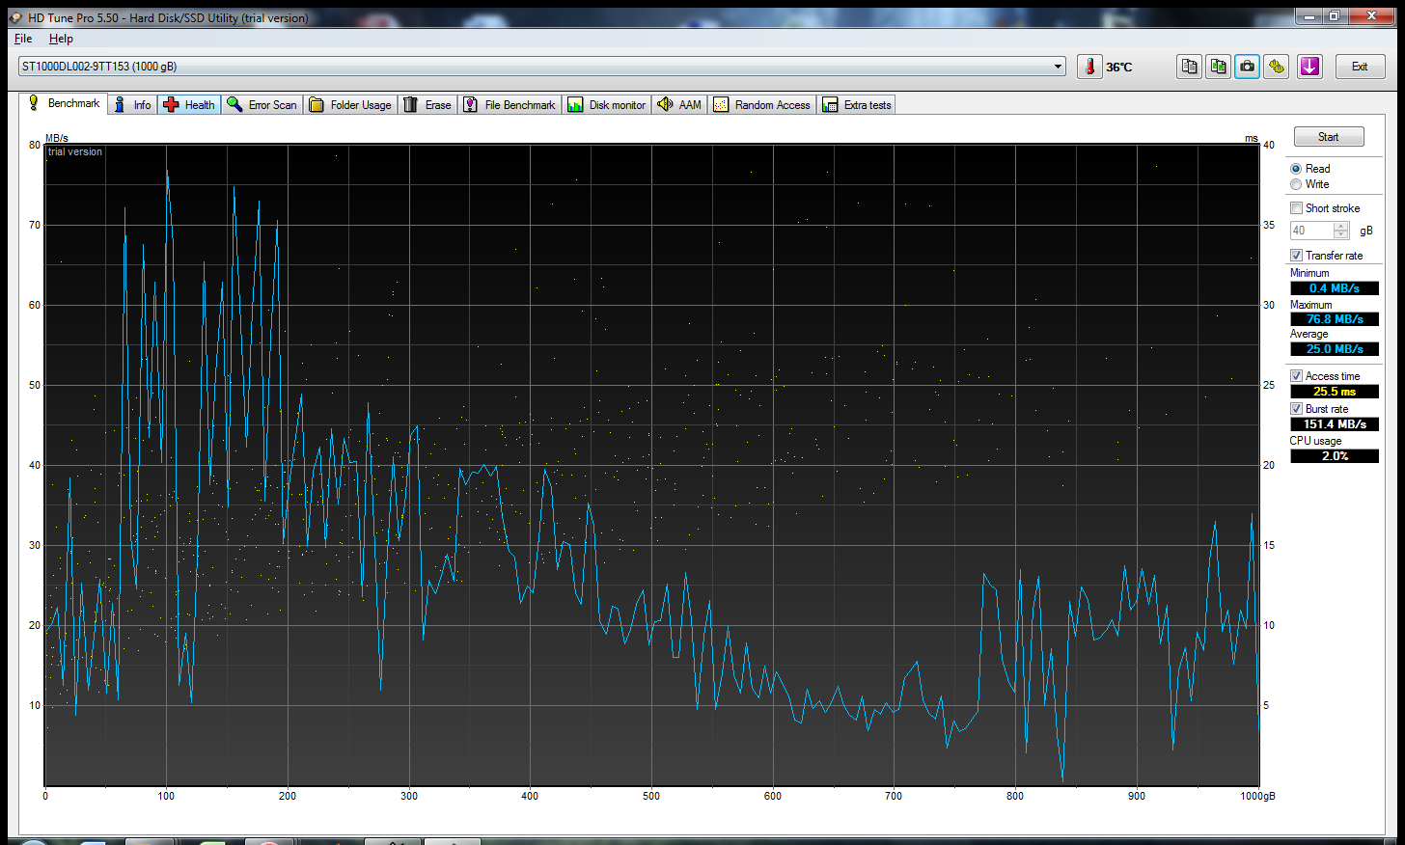Viewport: 1405px width, 845px height.
Task: Switch to the Extra tests tab
Action: click(x=857, y=105)
